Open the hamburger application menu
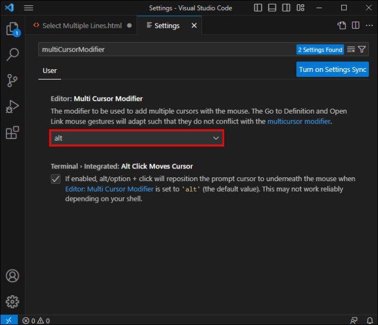Image resolution: width=378 pixels, height=325 pixels. [x=28, y=8]
